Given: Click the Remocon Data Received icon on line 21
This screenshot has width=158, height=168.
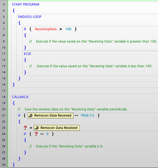Looking at the screenshot, I should (31, 115).
